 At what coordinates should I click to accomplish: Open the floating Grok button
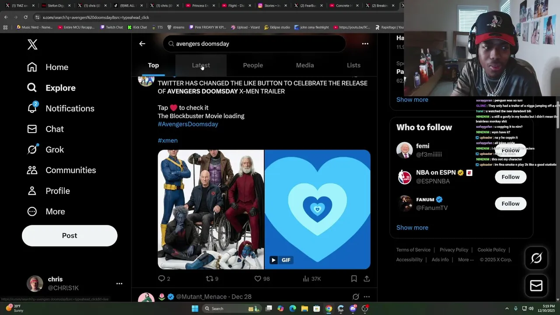(536, 258)
